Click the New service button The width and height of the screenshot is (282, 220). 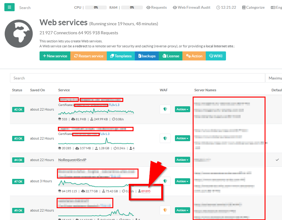click(55, 56)
